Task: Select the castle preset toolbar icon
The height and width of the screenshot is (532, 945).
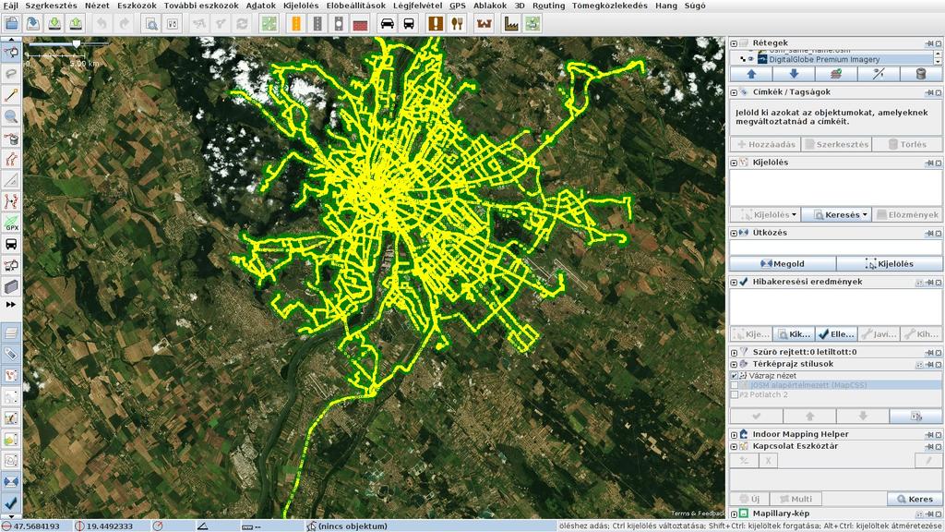Action: 484,23
